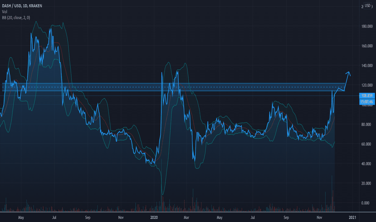
Task: Click the 108.859 current price label
Action: (367, 96)
